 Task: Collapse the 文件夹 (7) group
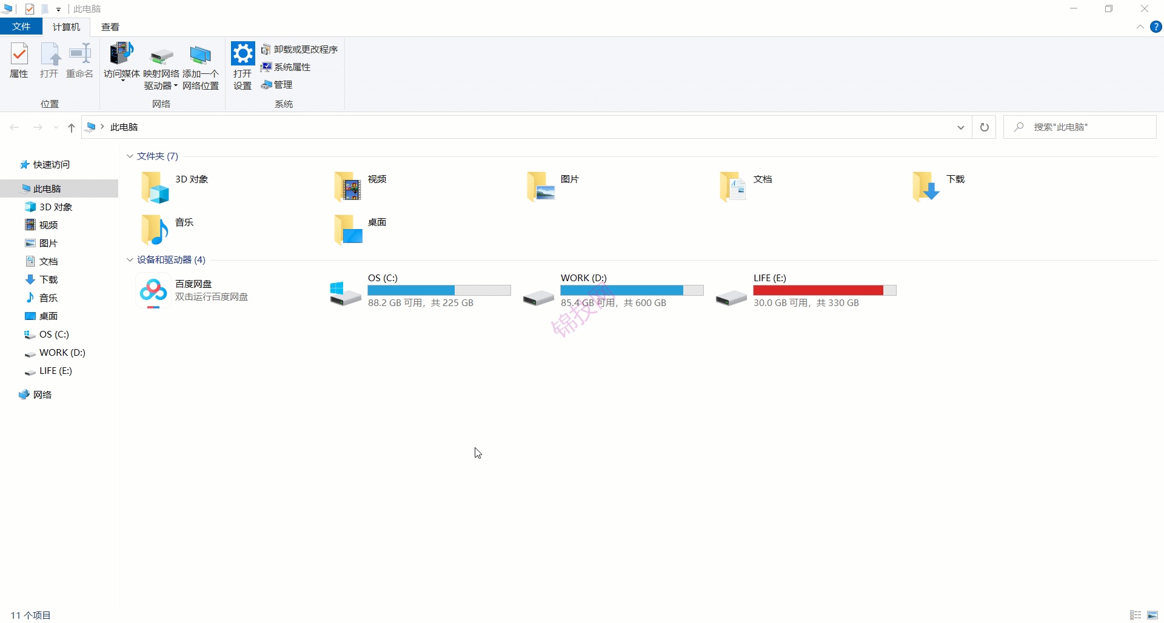pos(130,156)
